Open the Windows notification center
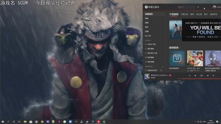This screenshot has height=124, width=221. click(x=217, y=122)
